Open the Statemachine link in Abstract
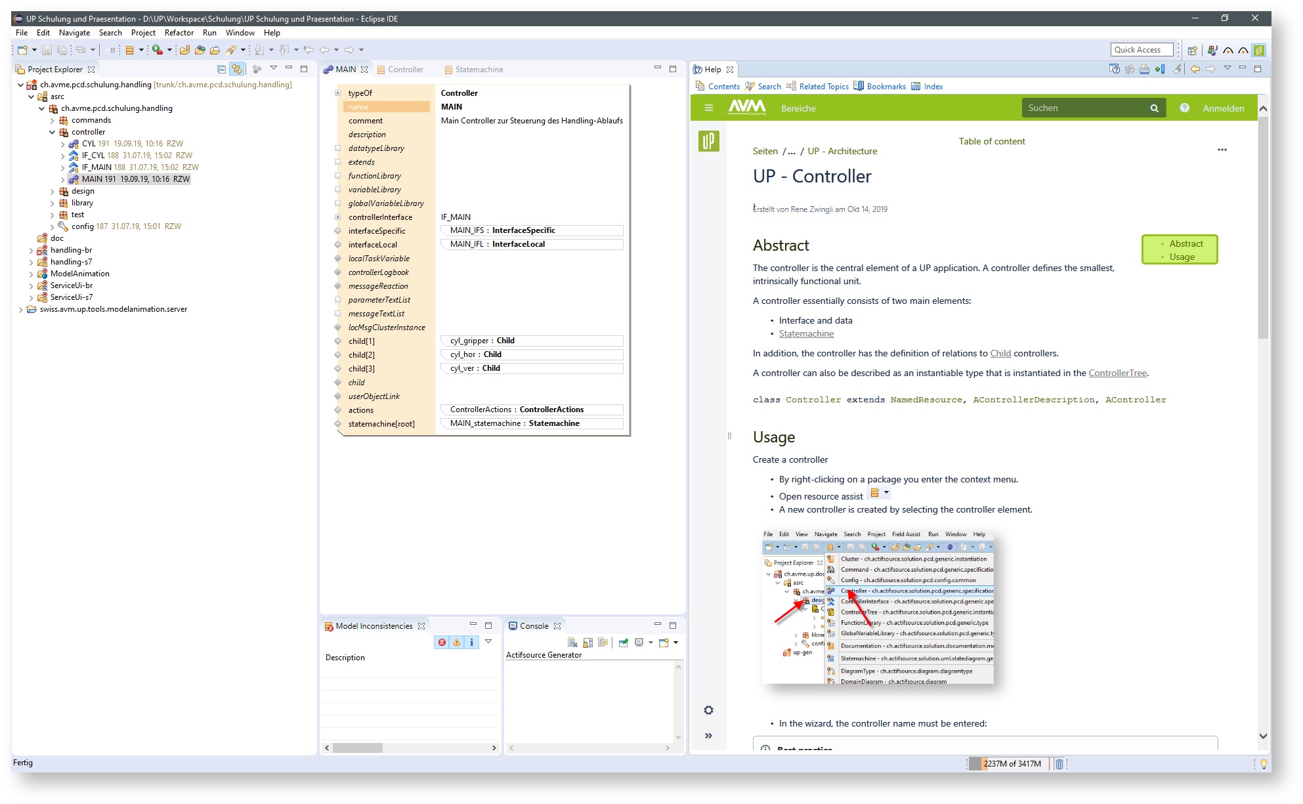The width and height of the screenshot is (1303, 804). tap(806, 333)
